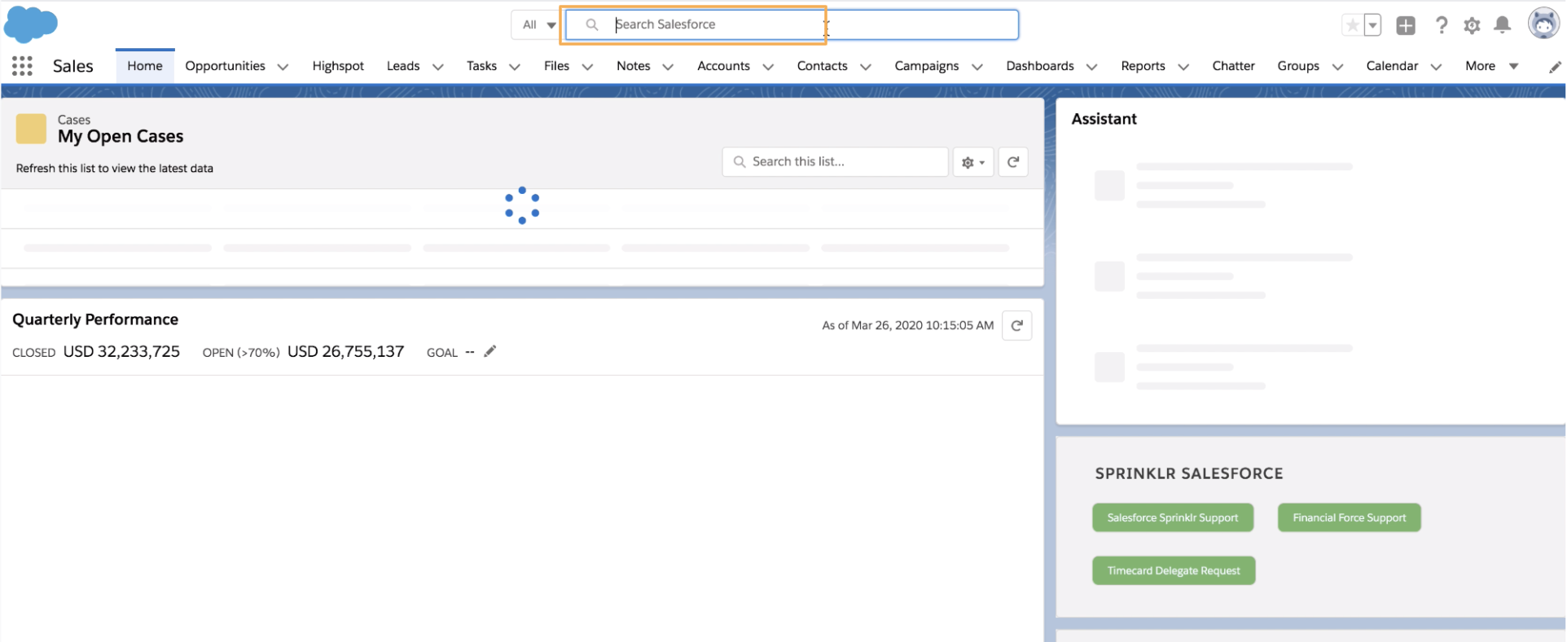
Task: Click the My Open Cases yellow icon
Action: click(31, 129)
